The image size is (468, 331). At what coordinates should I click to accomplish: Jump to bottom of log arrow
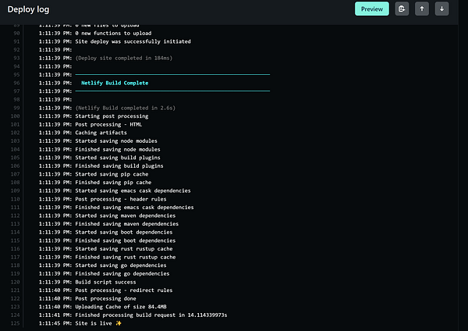tap(441, 9)
